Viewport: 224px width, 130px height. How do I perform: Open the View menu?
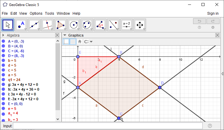coord(23,14)
